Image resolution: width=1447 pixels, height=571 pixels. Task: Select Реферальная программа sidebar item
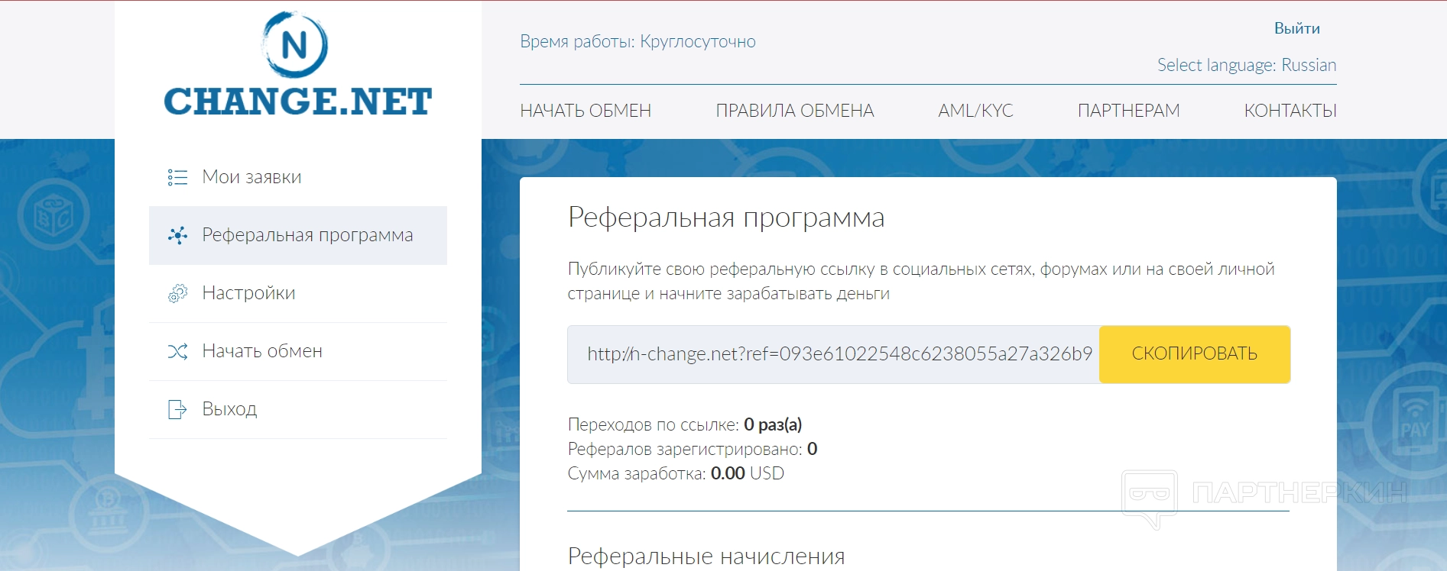(x=298, y=235)
